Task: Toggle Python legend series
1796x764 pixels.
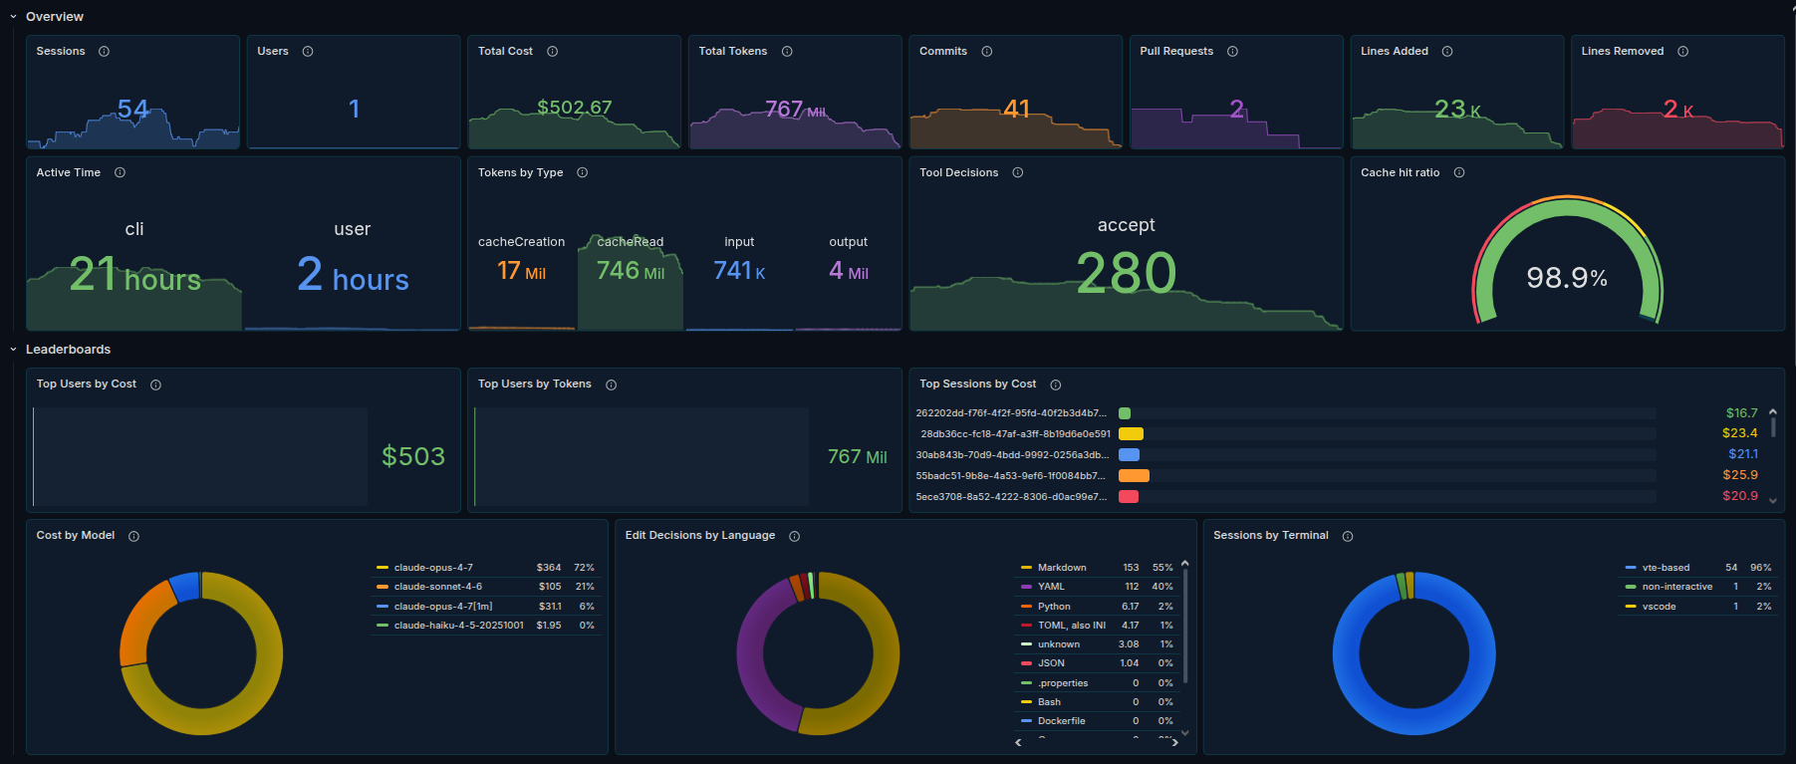Action: (x=1054, y=607)
